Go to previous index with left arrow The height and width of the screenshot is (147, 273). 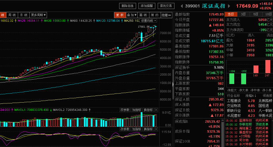pyautogui.click(x=182, y=6)
